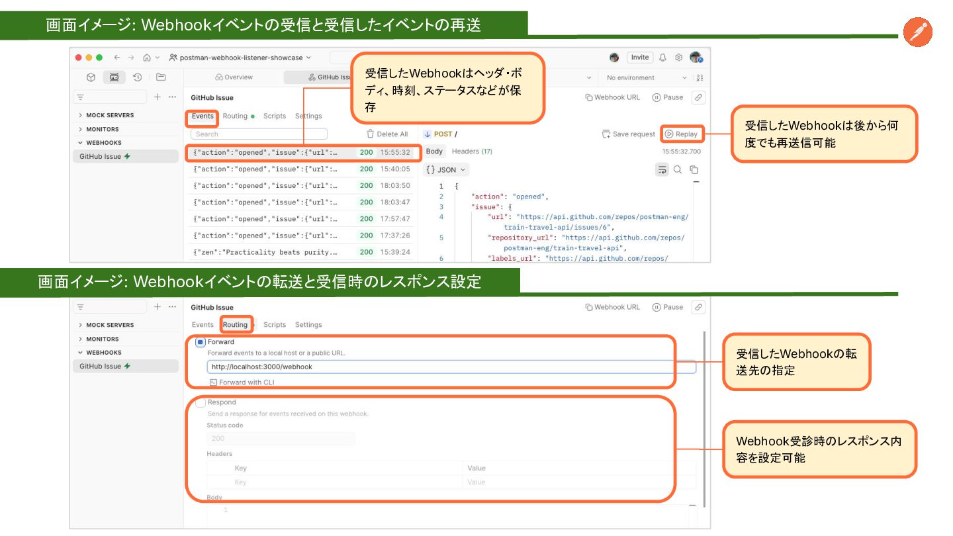
Task: Open the Scripts tab in the upper screenshot
Action: (x=275, y=116)
